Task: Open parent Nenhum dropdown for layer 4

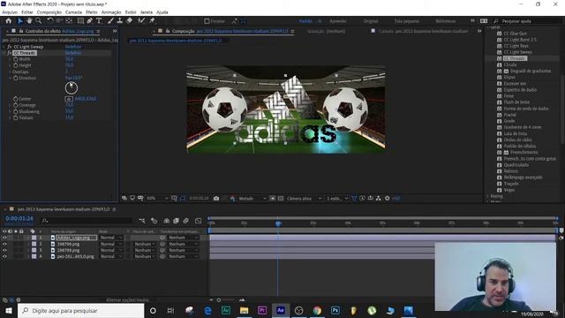Action: [x=184, y=256]
